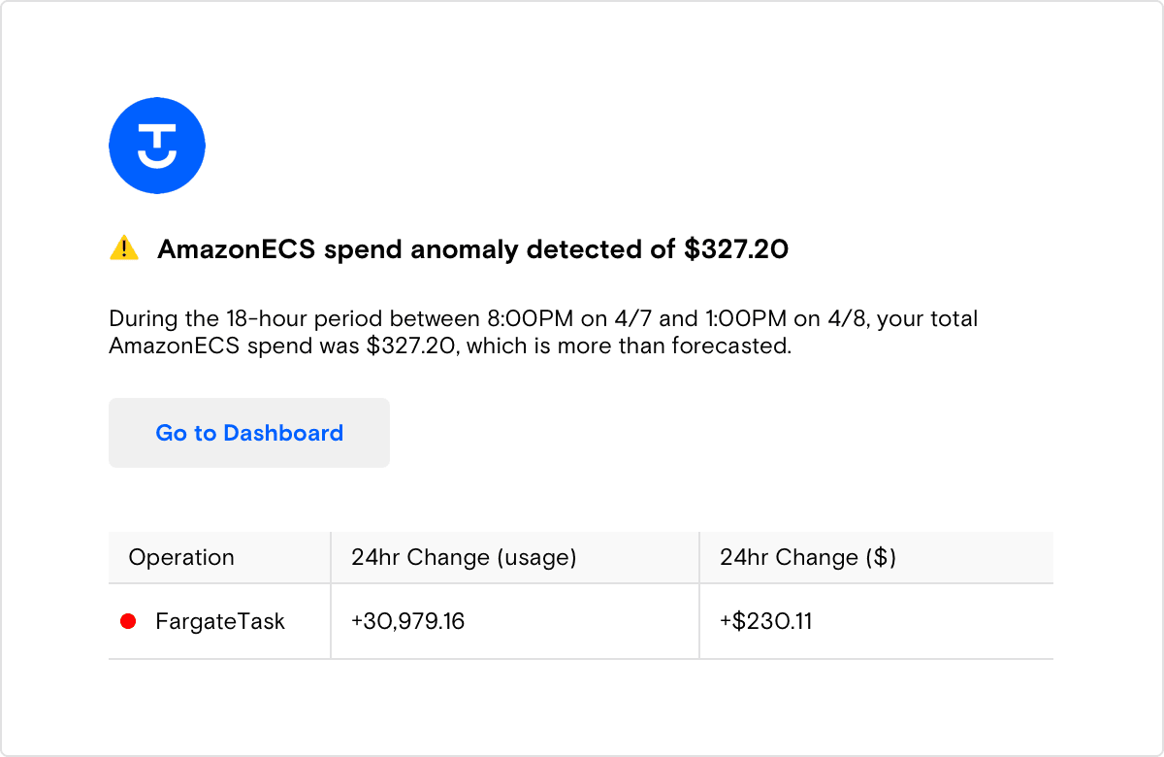
Task: Click the +30,979.16 usage change value
Action: pyautogui.click(x=408, y=621)
